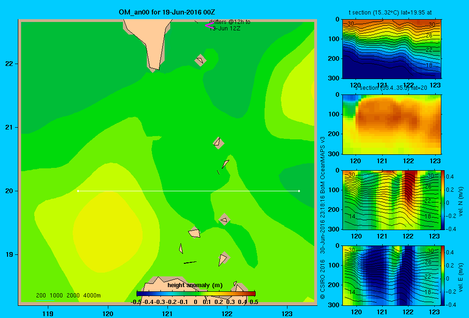
Task: Click the '14' contour label on vel. N plot
Action: (352, 216)
